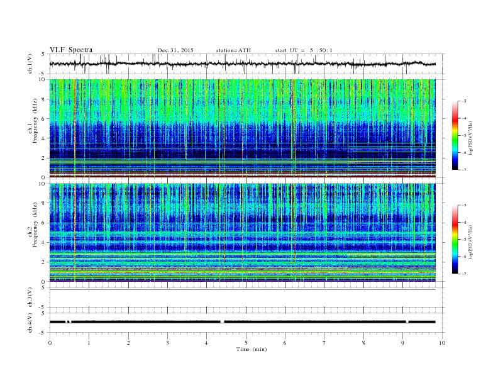Click the "ch.3(V)" axis label
498x385 pixels.
pos(30,297)
